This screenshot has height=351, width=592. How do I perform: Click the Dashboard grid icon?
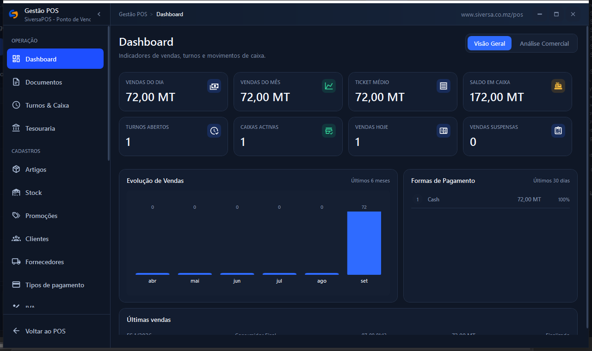pos(16,59)
